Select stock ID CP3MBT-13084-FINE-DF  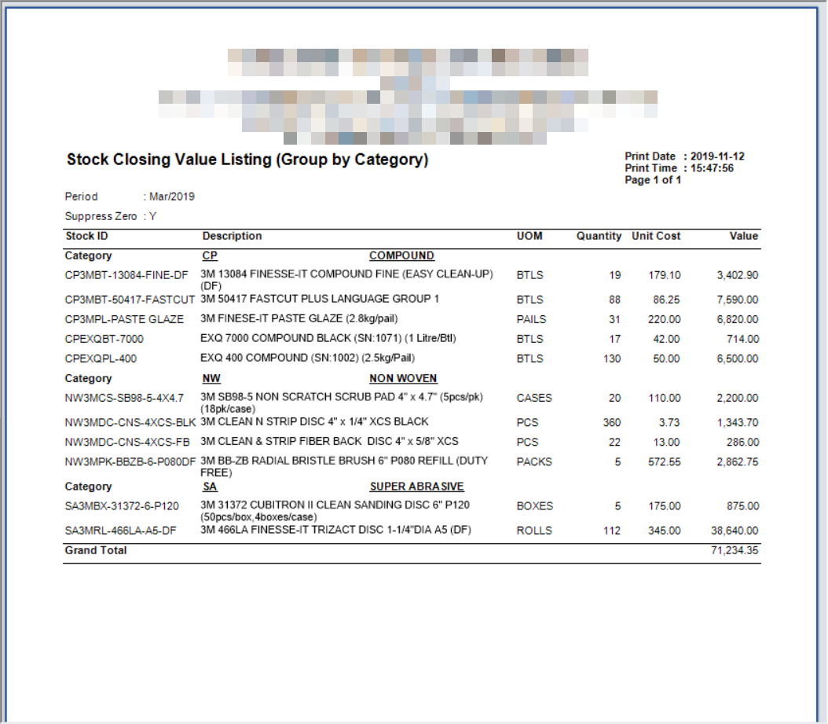point(126,275)
